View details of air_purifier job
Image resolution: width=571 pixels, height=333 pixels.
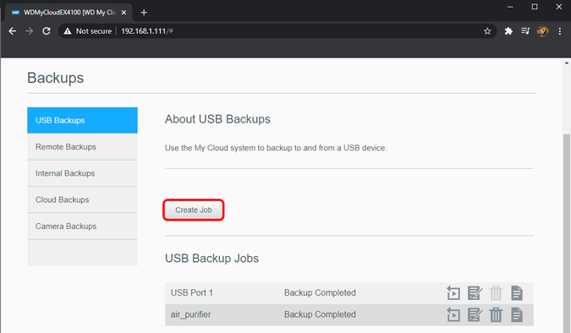click(x=517, y=314)
